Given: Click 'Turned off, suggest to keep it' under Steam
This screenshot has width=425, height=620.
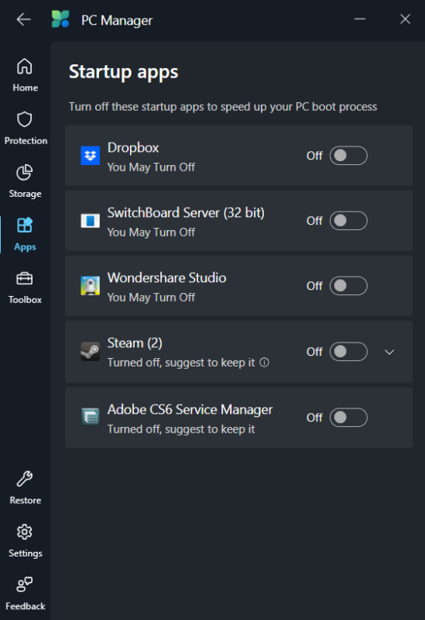Looking at the screenshot, I should click(x=181, y=363).
